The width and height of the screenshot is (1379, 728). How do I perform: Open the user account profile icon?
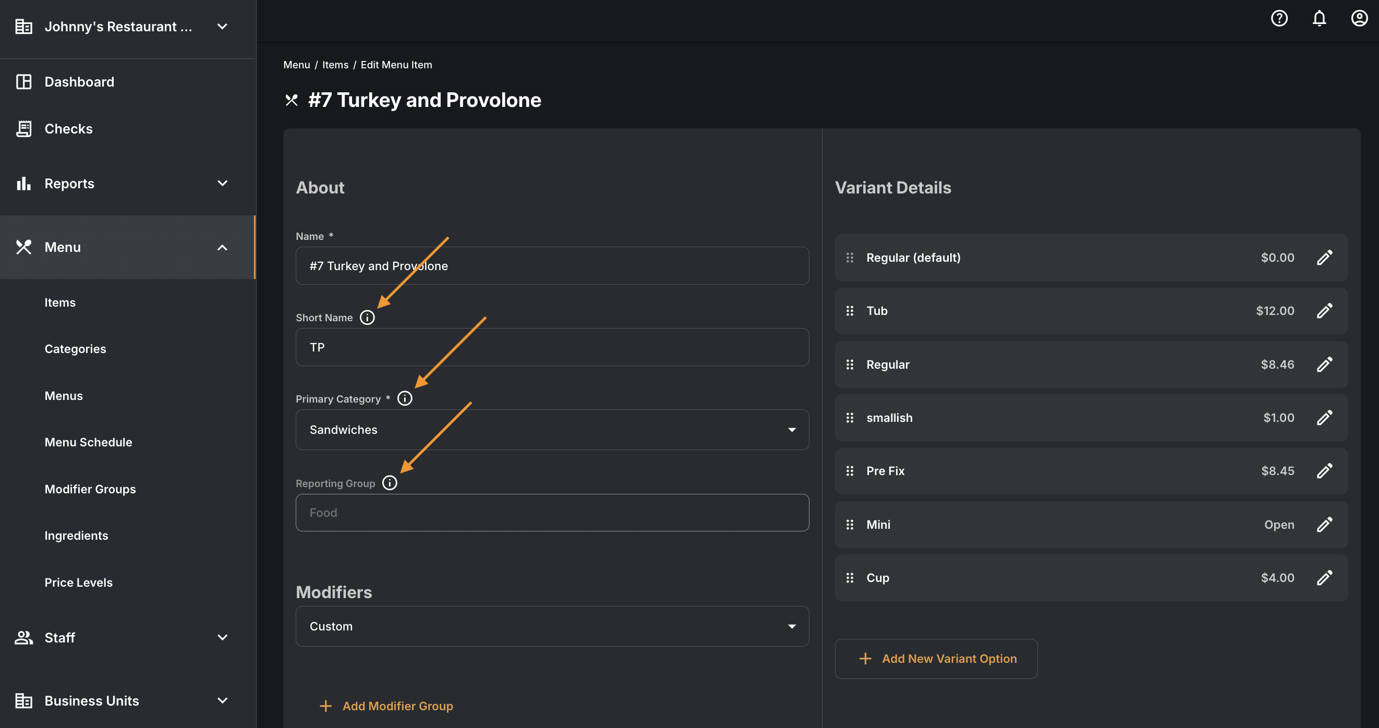tap(1359, 19)
